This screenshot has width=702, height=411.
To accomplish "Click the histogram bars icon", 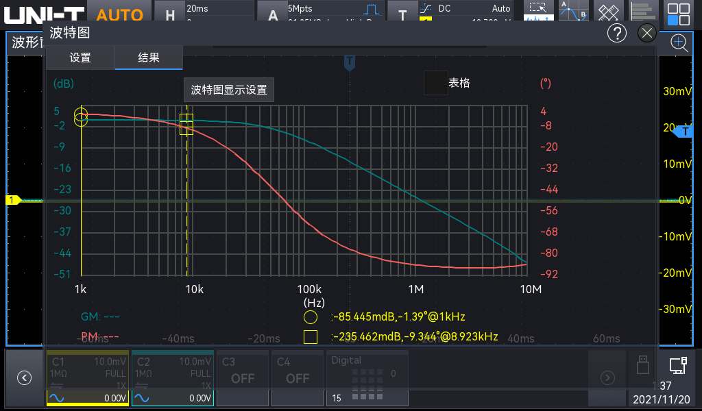I will coord(642,12).
